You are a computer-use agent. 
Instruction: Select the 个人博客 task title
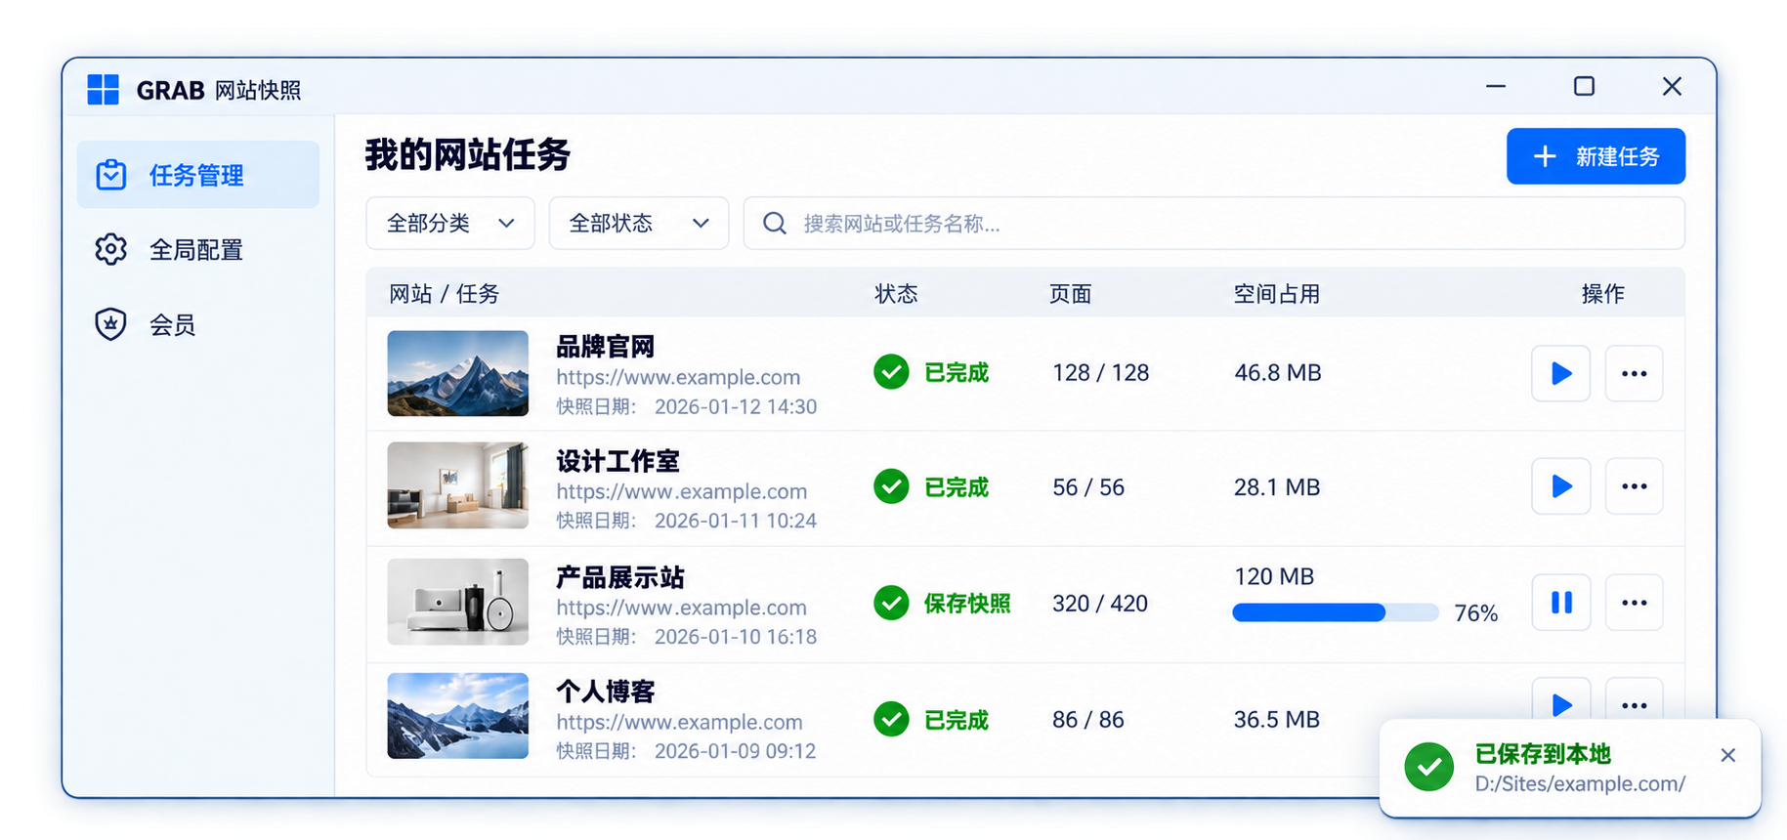click(x=606, y=692)
